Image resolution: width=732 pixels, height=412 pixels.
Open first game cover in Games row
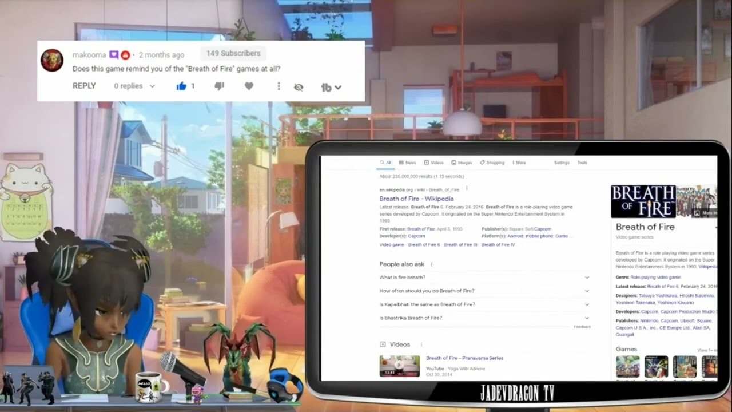click(628, 367)
